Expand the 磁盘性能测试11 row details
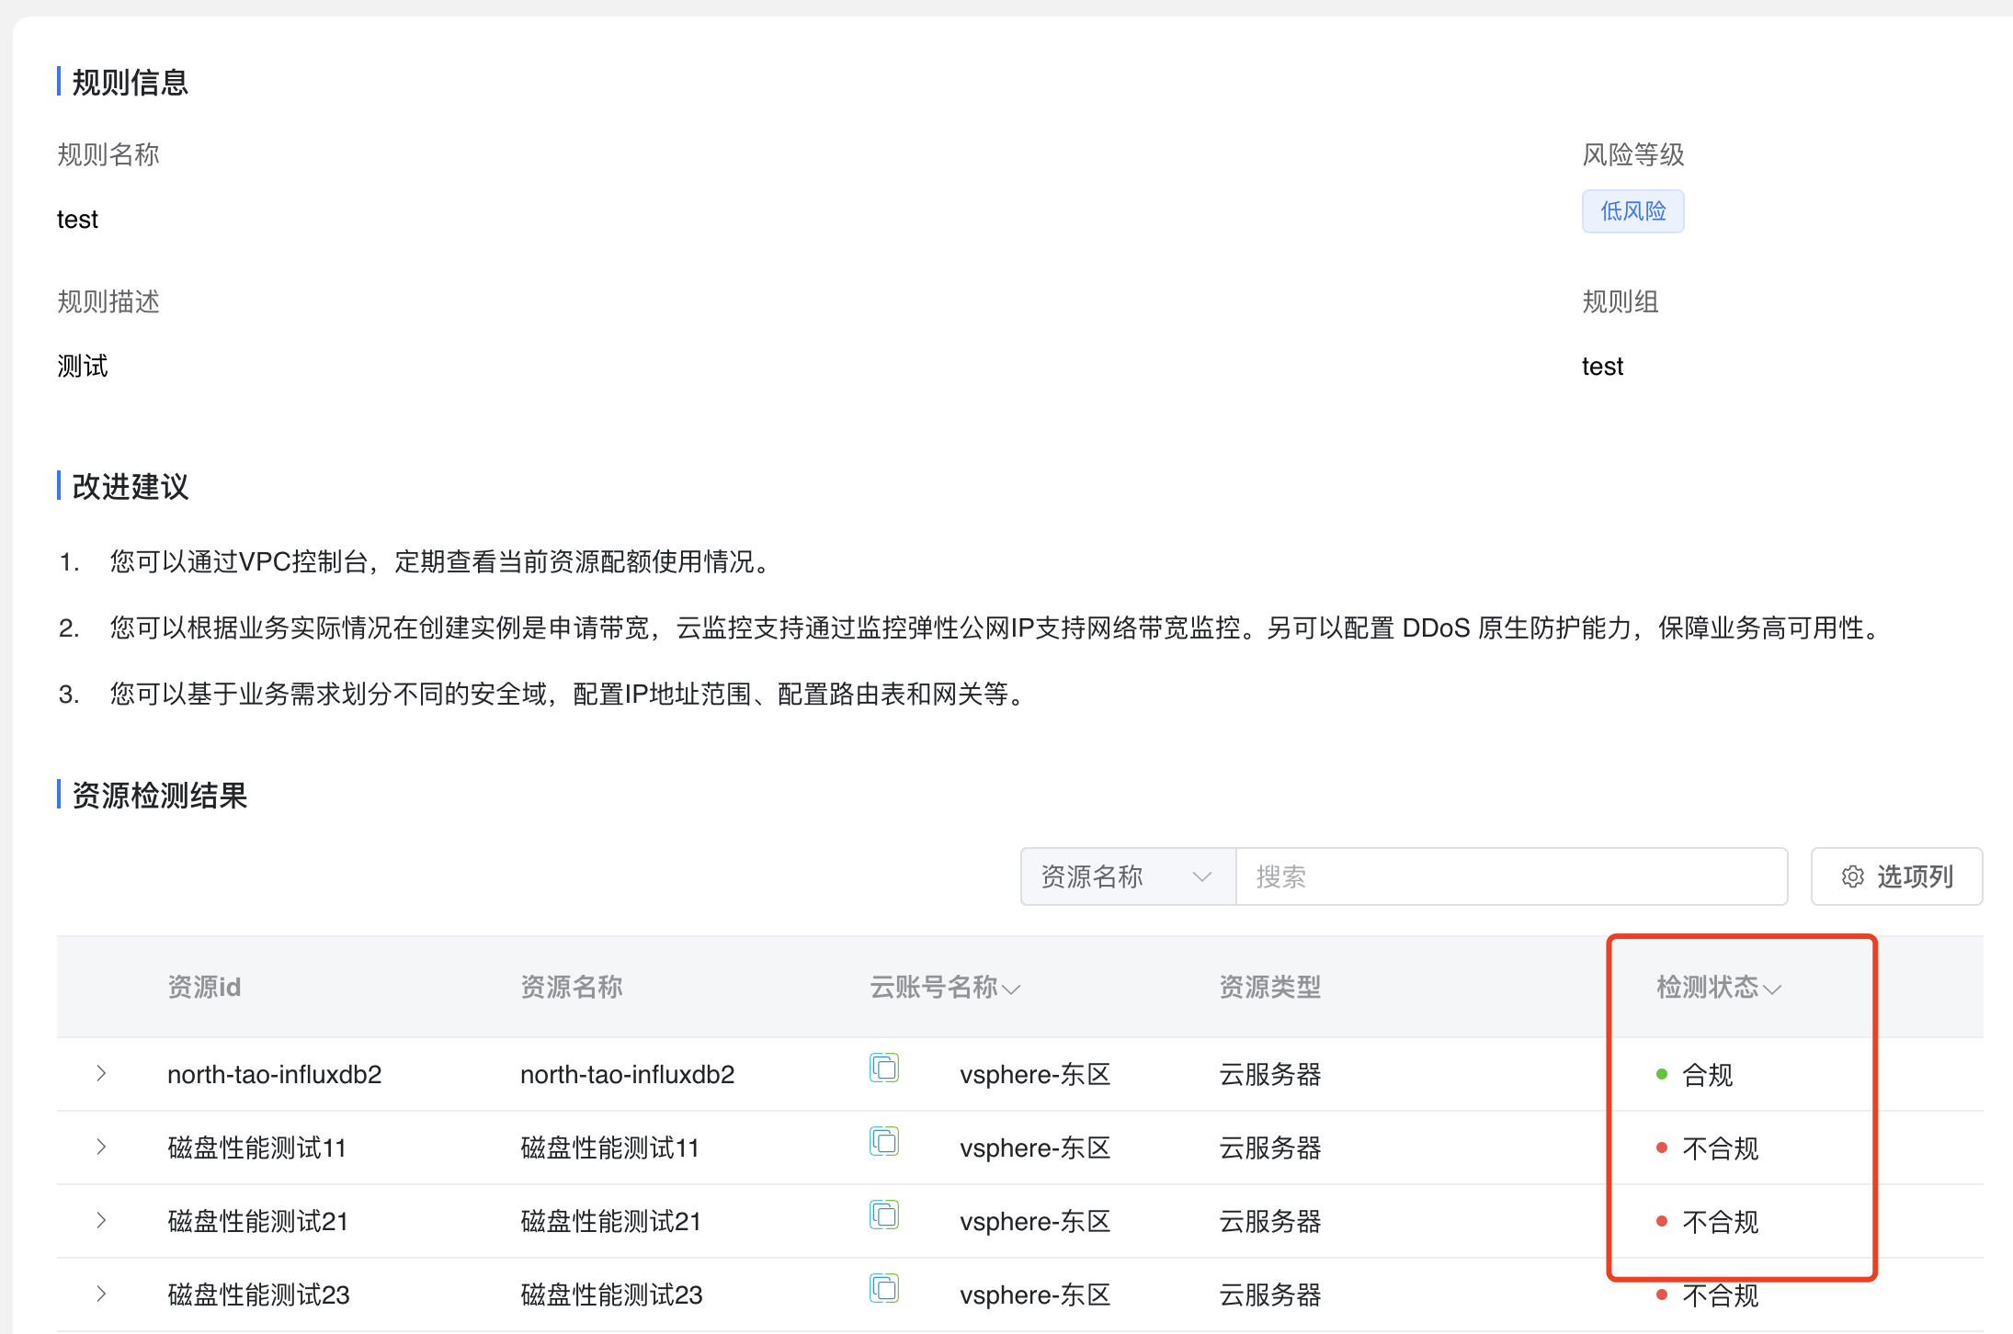This screenshot has width=2013, height=1334. point(101,1147)
